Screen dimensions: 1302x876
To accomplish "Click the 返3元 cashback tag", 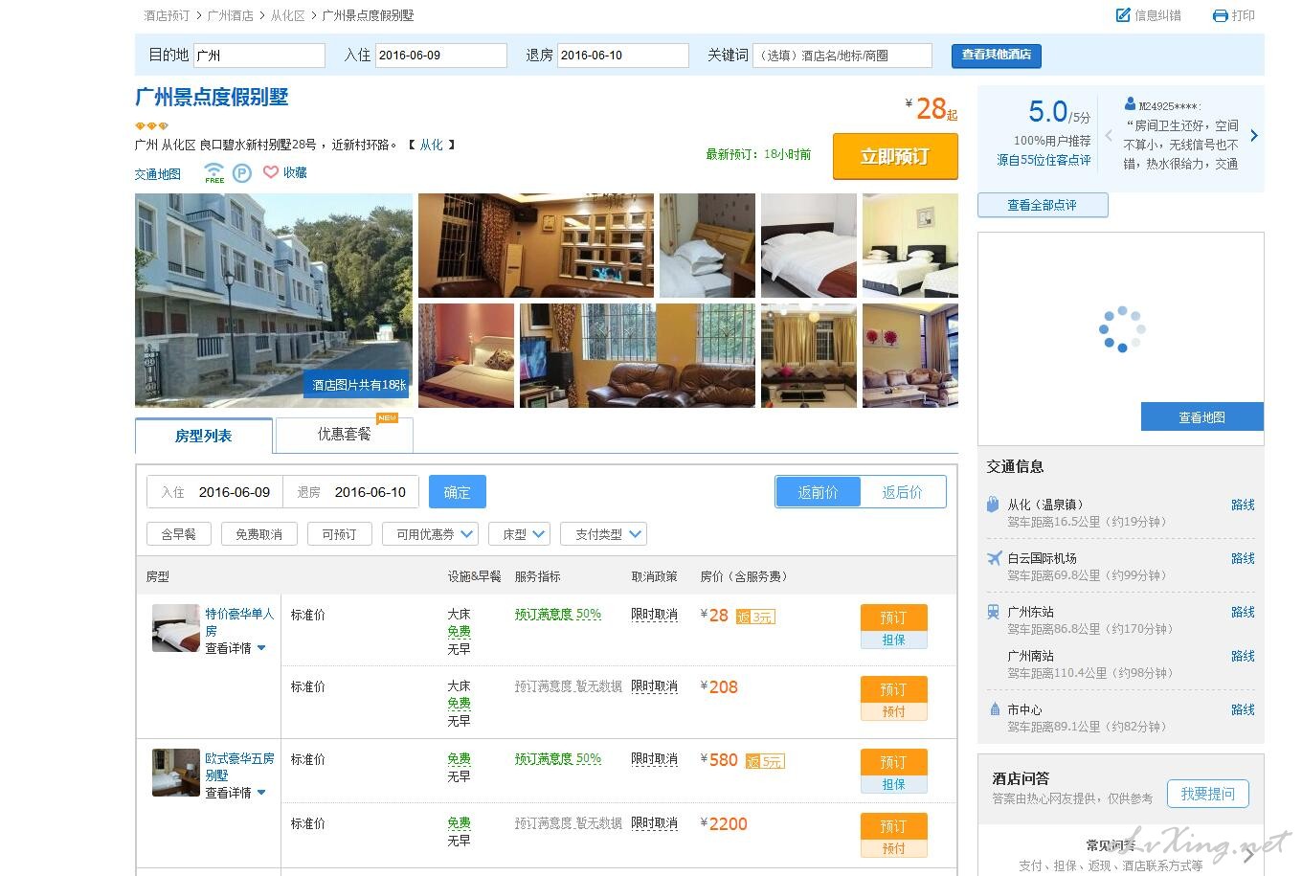I will coord(755,617).
